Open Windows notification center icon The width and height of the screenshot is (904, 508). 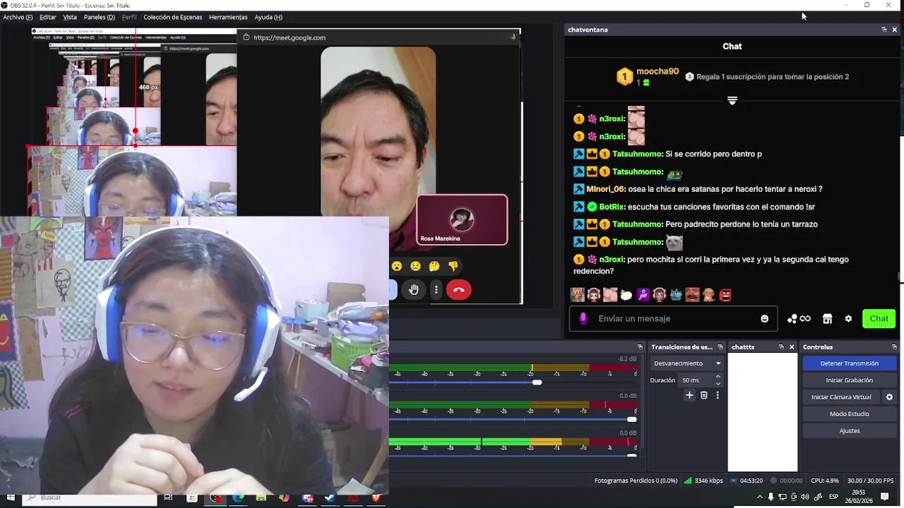tap(884, 497)
